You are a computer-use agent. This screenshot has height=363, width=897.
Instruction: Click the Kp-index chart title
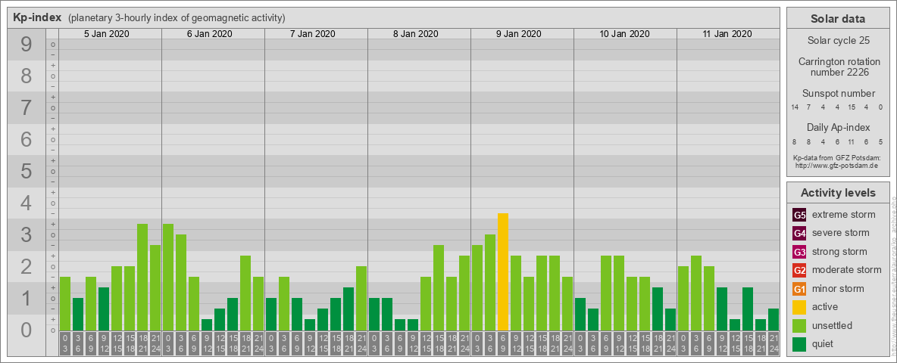click(37, 17)
